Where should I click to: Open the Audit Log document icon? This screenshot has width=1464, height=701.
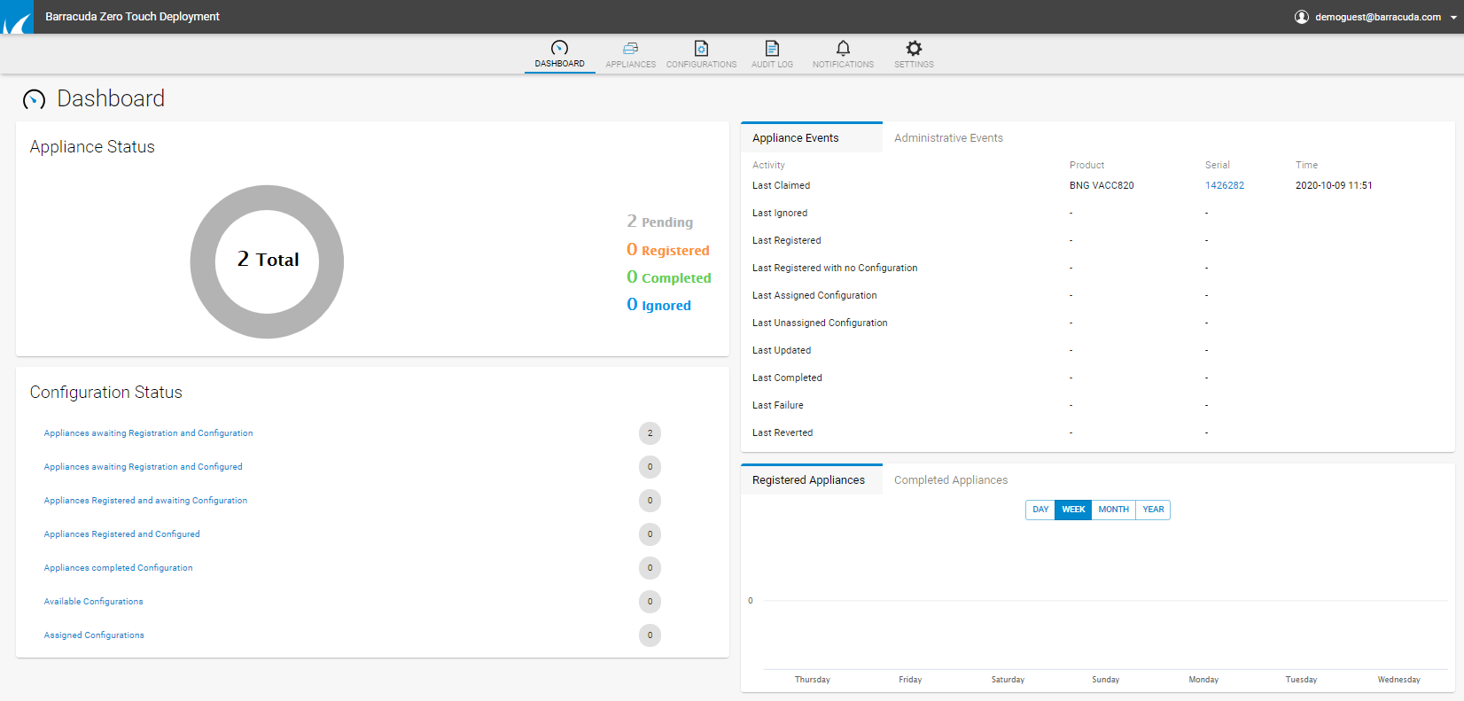772,48
